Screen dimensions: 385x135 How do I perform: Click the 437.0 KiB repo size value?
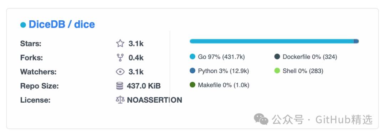144,86
